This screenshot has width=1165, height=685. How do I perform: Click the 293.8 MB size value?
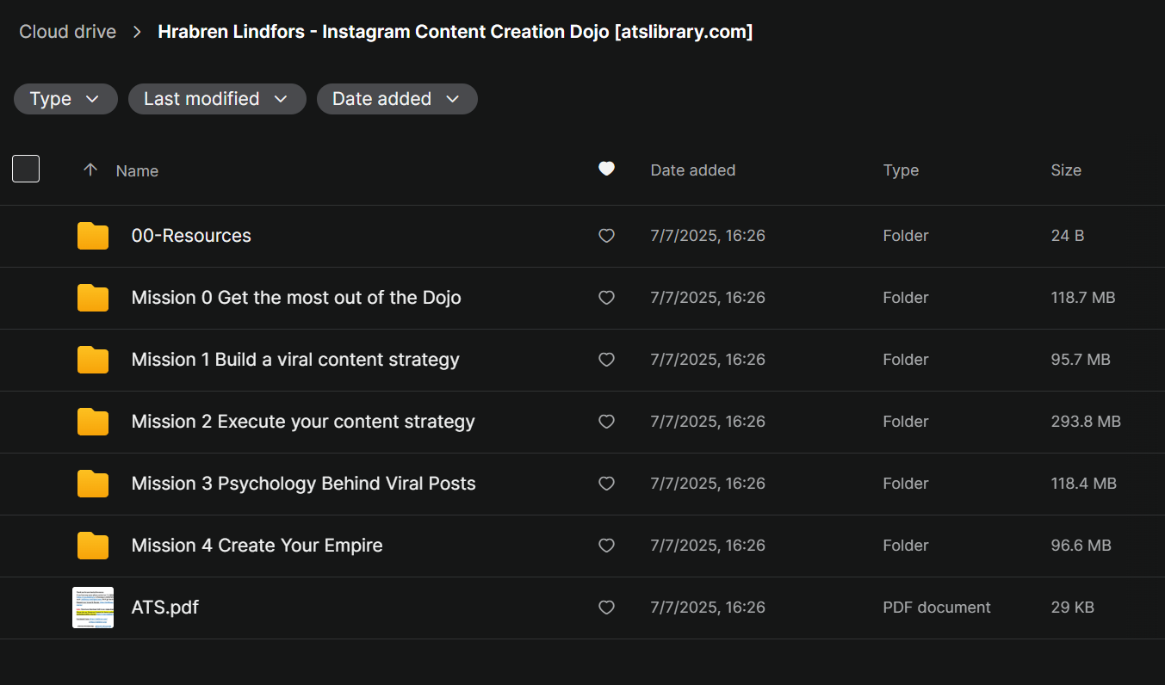1086,422
